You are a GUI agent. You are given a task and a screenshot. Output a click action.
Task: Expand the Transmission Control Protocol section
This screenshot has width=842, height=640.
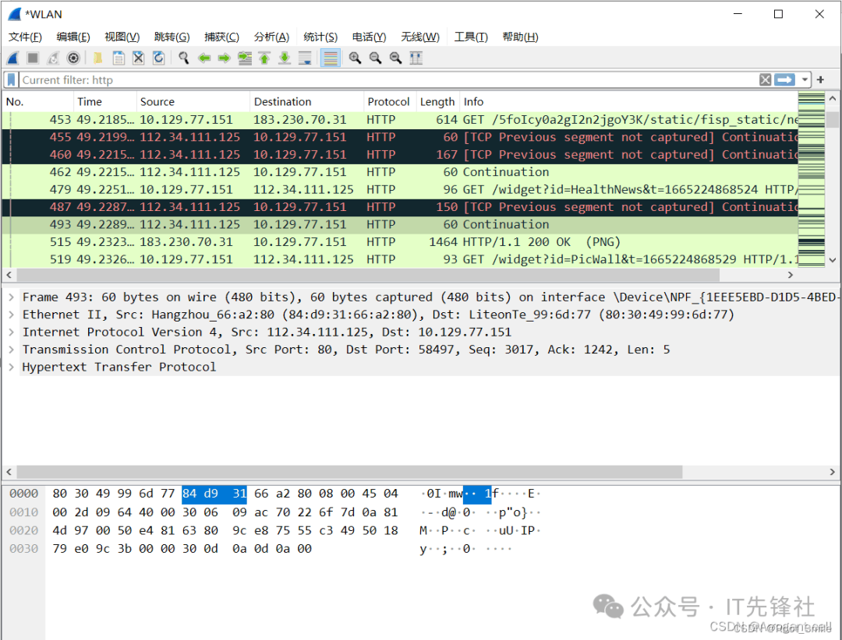coord(11,350)
